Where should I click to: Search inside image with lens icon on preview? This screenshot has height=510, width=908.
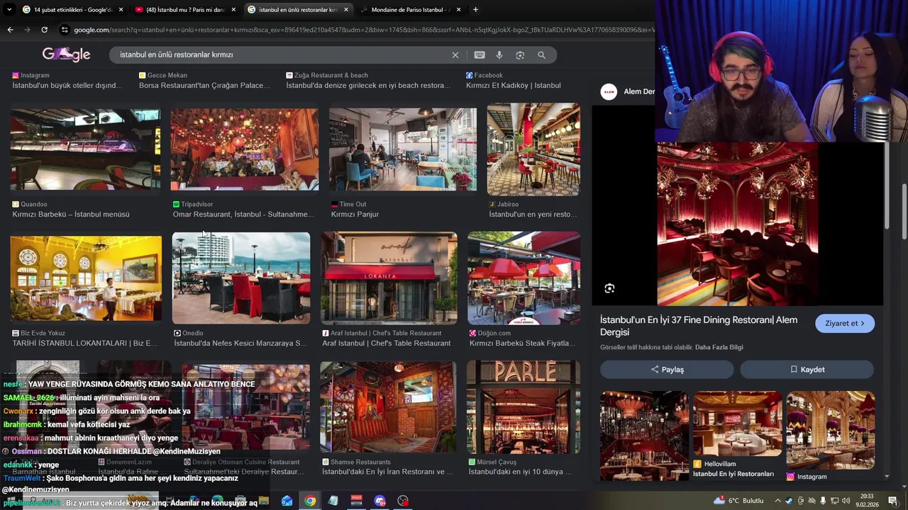[609, 288]
